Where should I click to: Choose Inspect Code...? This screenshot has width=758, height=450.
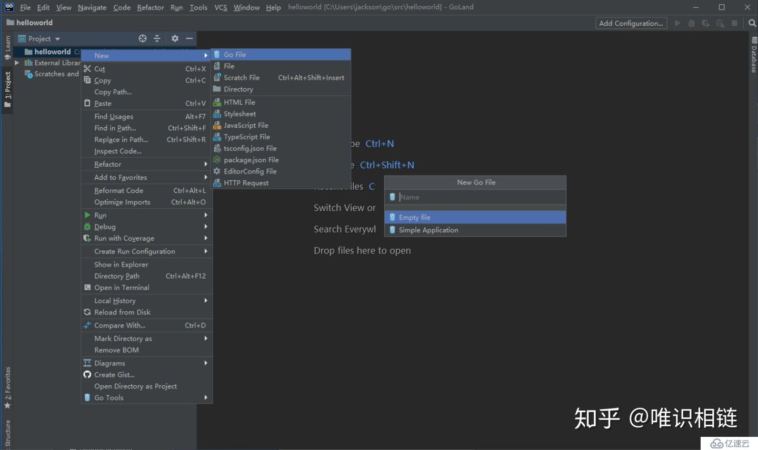point(147,151)
